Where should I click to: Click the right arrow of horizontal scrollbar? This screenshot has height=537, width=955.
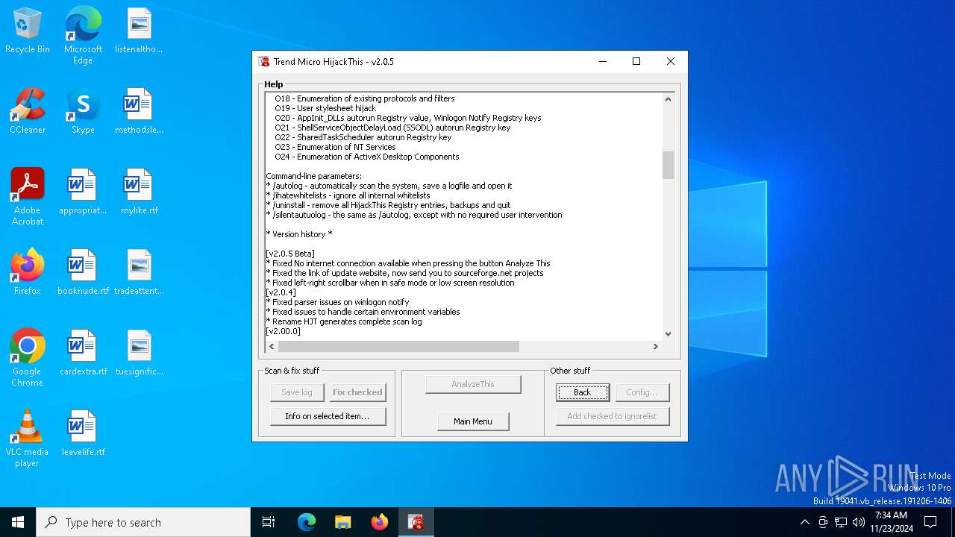(x=656, y=346)
